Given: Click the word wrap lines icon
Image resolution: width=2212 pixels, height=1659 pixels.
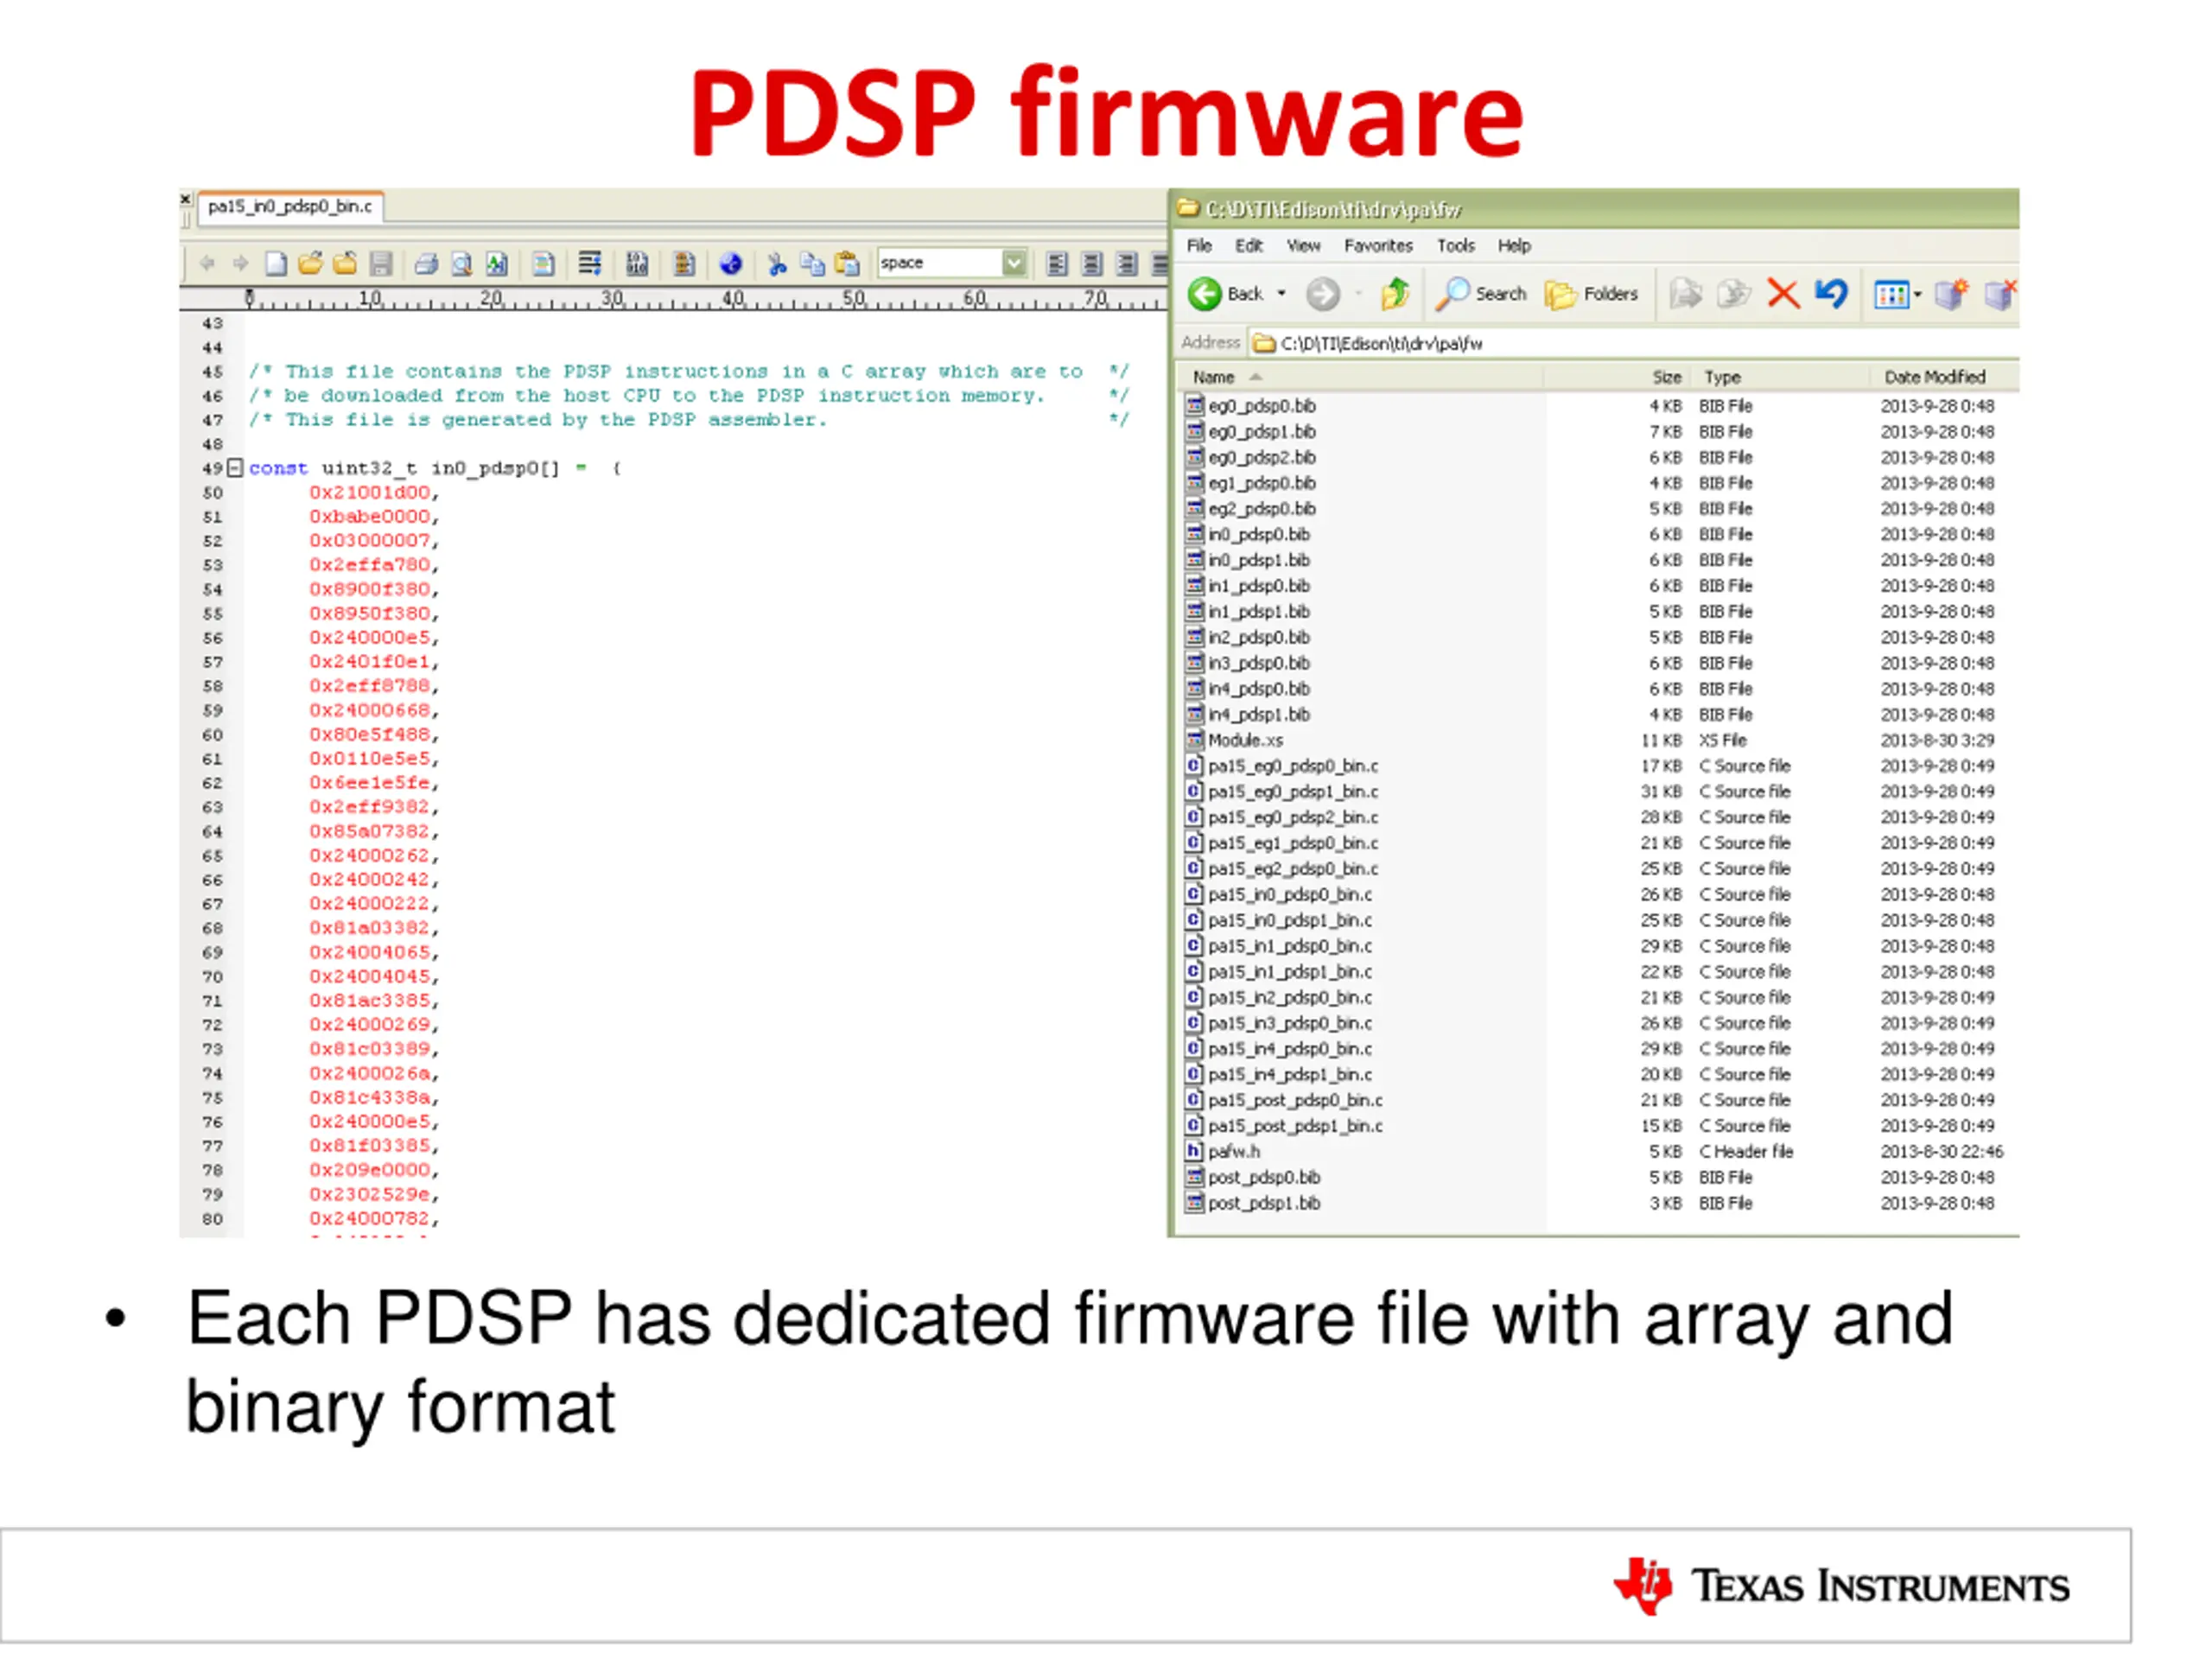Looking at the screenshot, I should [590, 264].
